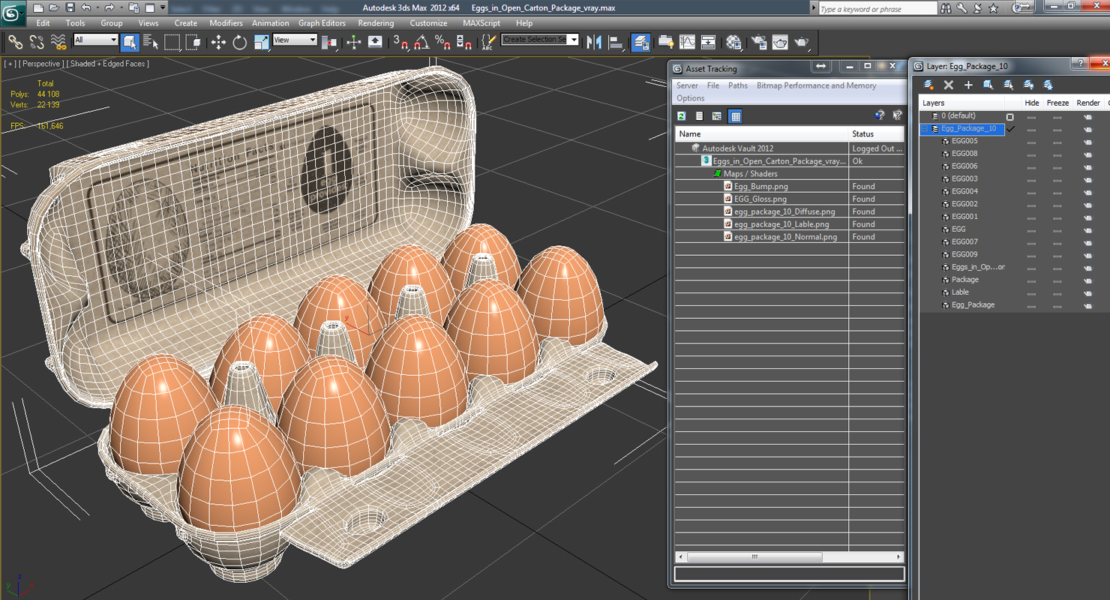The height and width of the screenshot is (600, 1110).
Task: Toggle 3D Snaps
Action: (400, 43)
